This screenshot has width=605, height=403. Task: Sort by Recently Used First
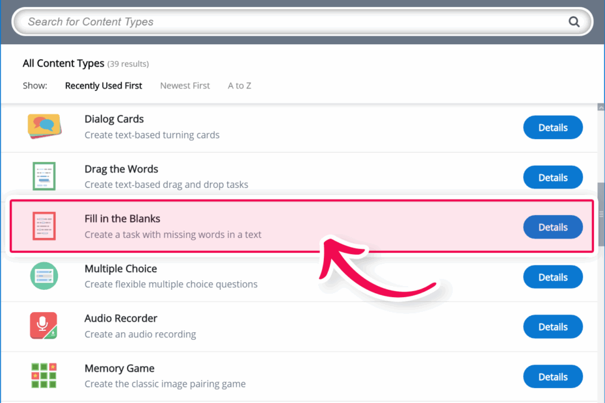103,86
